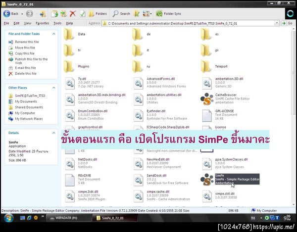Viewport: 297px width, 232px height.
Task: Open the Views dropdown in toolbar
Action: point(147,14)
